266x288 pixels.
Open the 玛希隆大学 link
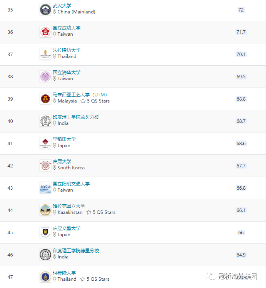point(64,273)
